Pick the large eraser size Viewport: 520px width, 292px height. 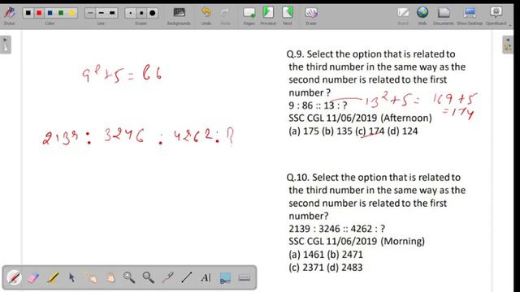click(152, 13)
